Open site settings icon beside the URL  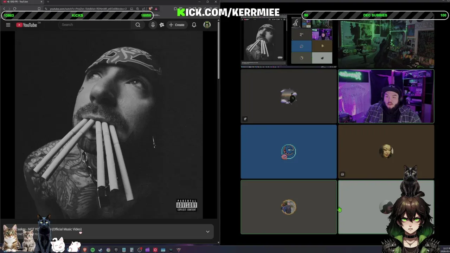point(46,8)
